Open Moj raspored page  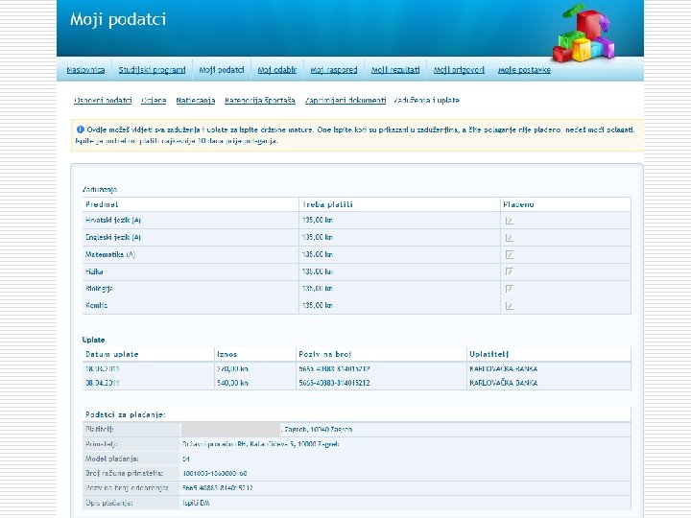point(334,70)
